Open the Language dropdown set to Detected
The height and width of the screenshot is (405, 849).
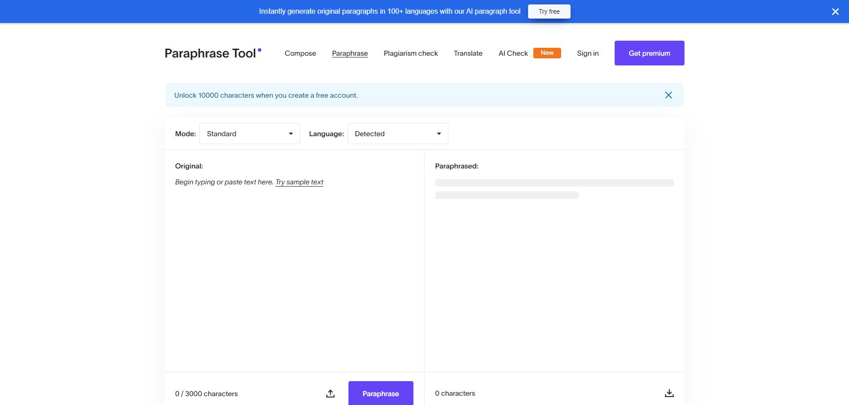pyautogui.click(x=398, y=134)
